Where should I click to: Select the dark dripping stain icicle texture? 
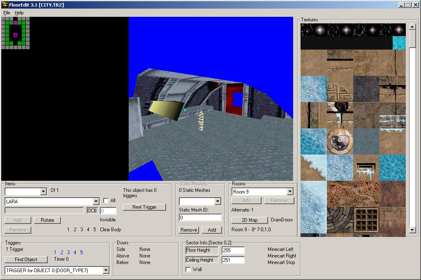pyautogui.click(x=340, y=115)
